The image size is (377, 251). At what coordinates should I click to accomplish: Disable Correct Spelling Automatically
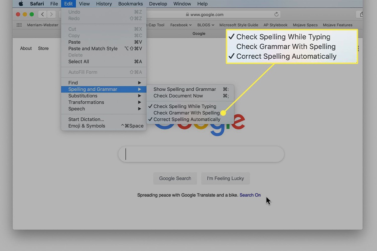[x=187, y=120]
